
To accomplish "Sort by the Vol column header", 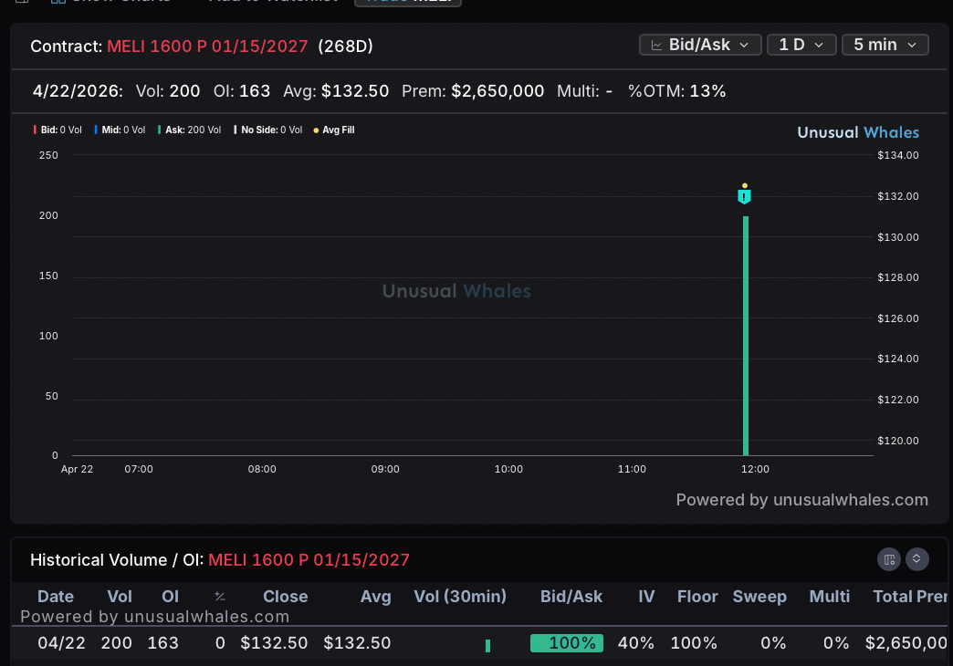I will coord(119,597).
